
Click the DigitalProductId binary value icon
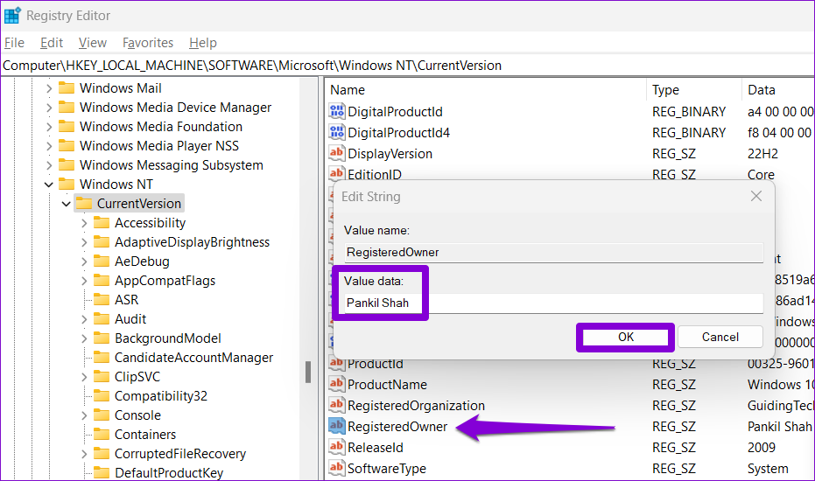tap(337, 112)
